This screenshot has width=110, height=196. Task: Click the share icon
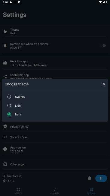click(5, 76)
